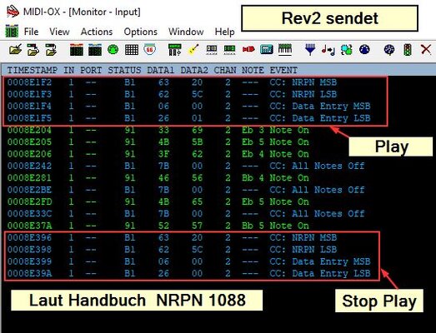Screen dimensions: 436x333
Task: Click the green monitor window icon beside File
Action: (12, 31)
